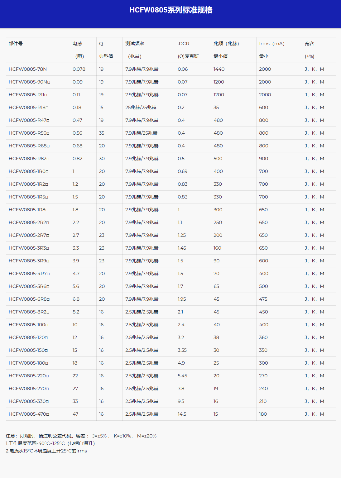Click part number HCFW0805-1R0□

tap(29, 171)
